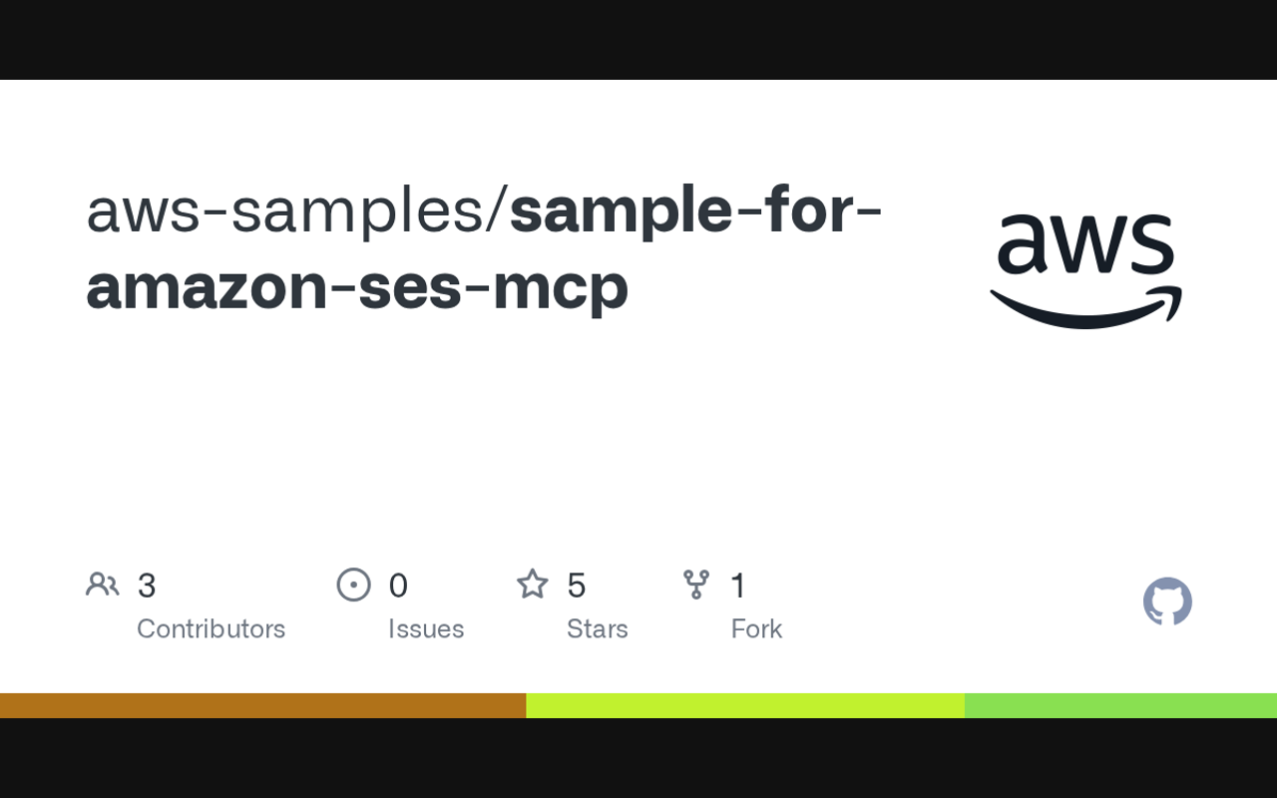The image size is (1277, 798).
Task: Select the fork count "1"
Action: (738, 586)
